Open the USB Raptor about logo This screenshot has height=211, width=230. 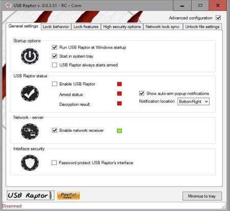pyautogui.click(x=31, y=195)
